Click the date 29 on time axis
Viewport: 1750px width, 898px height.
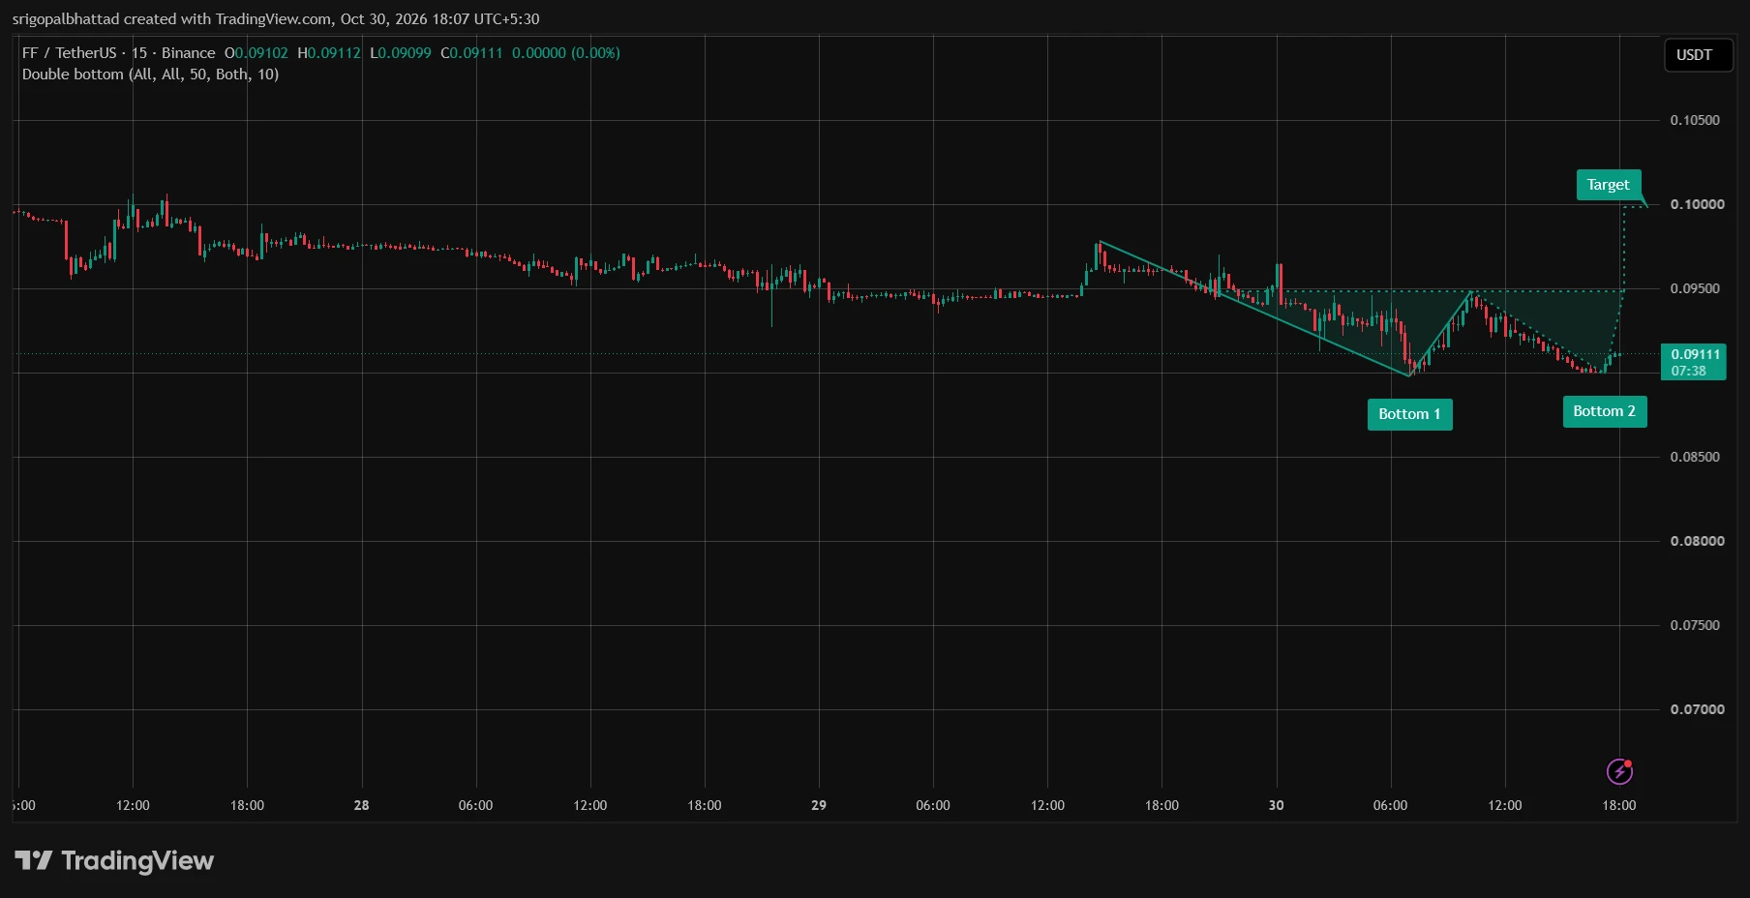pyautogui.click(x=819, y=805)
